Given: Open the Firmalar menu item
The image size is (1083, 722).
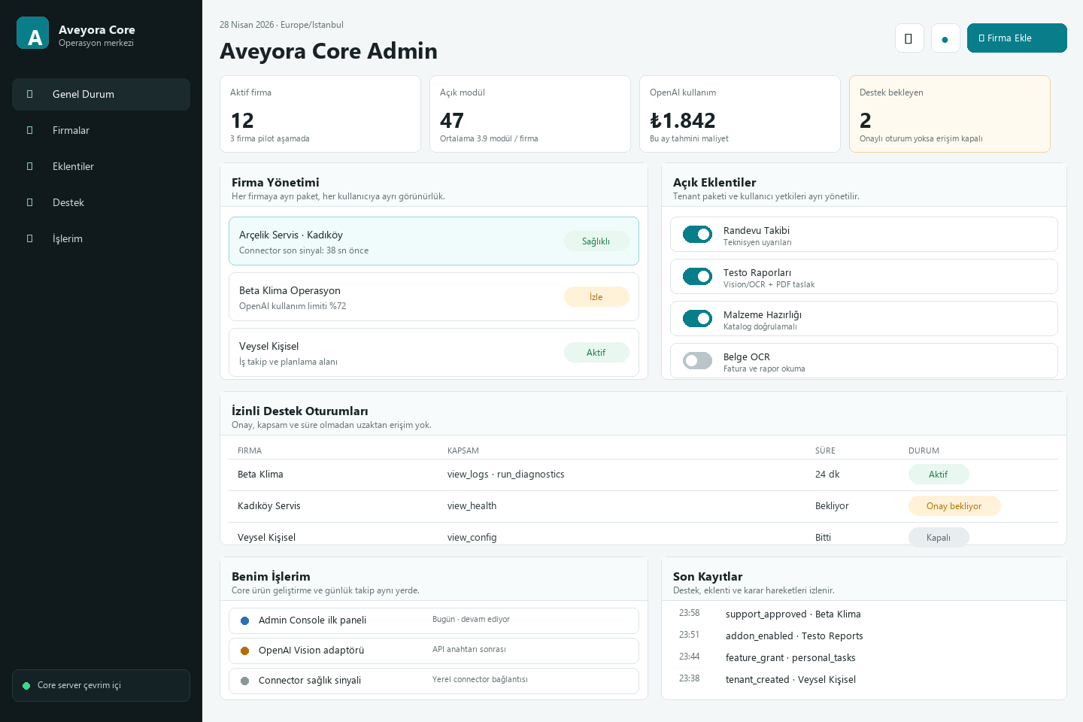Looking at the screenshot, I should 71,130.
